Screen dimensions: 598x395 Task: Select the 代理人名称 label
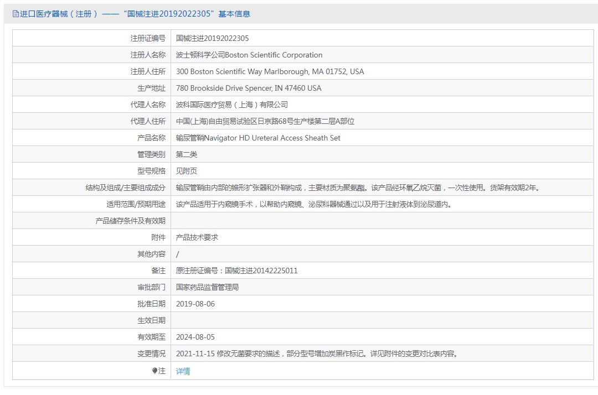(148, 105)
